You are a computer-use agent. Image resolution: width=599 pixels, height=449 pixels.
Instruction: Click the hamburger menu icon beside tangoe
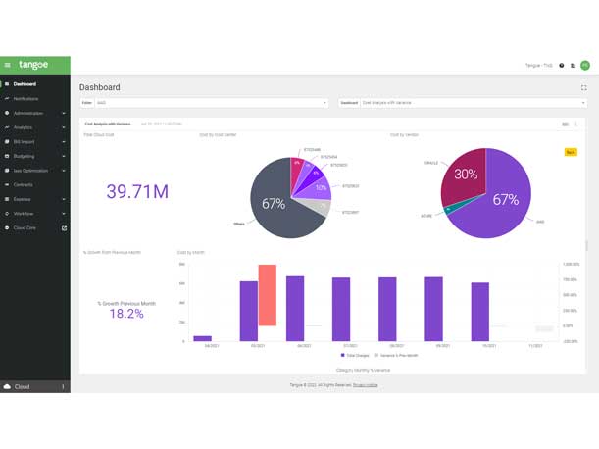coord(8,65)
